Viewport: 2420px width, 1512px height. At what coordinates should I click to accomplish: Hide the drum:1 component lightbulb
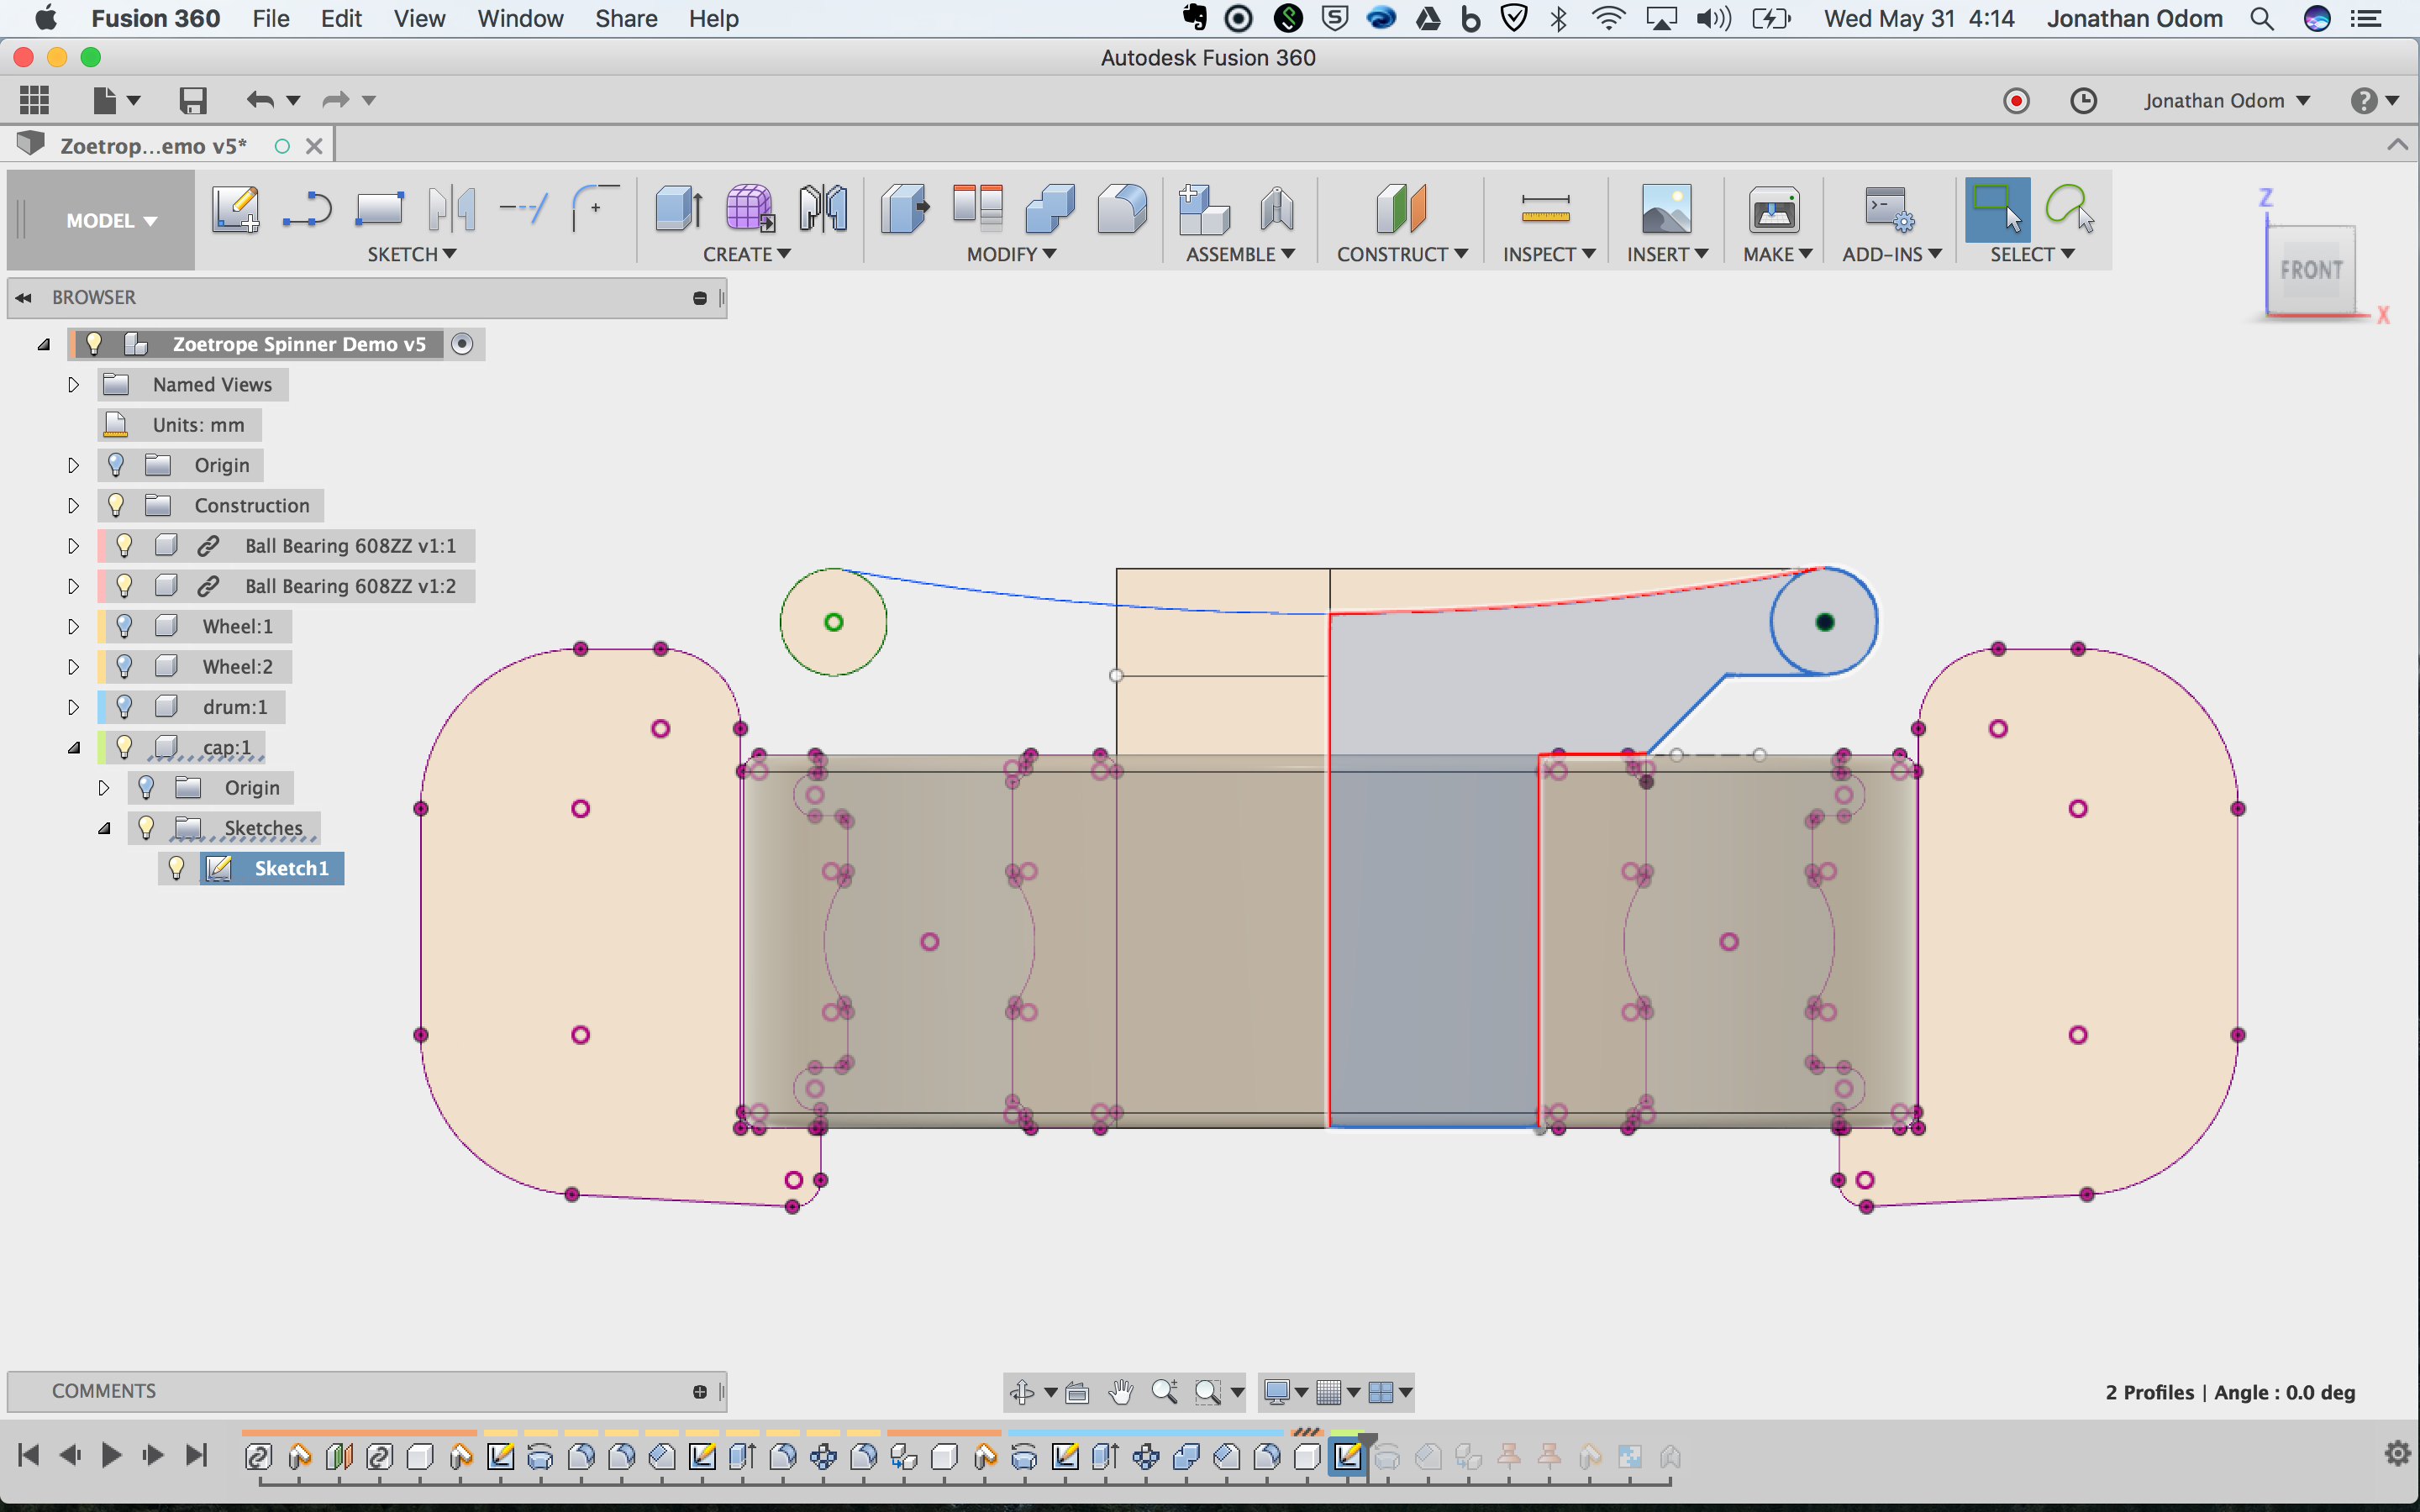[124, 707]
